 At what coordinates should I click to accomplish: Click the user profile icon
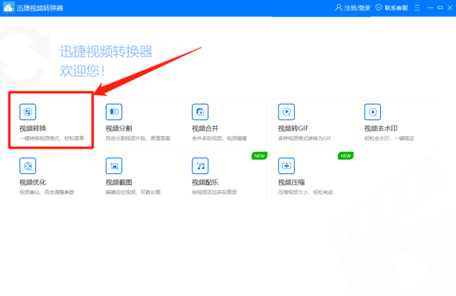339,8
